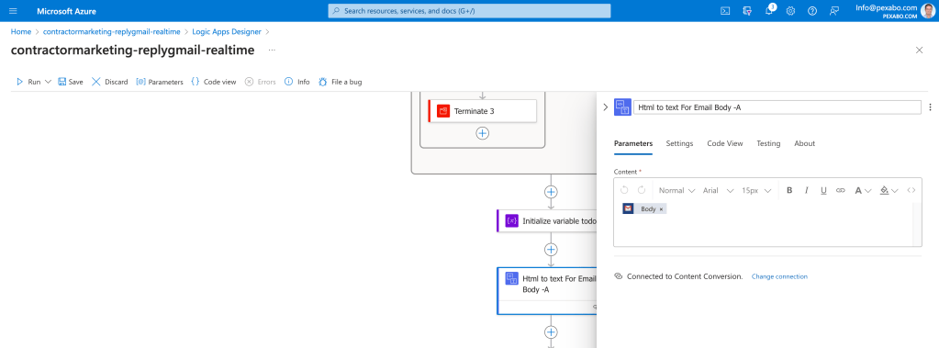939x348 pixels.
Task: Select Html to text action card on canvas
Action: coord(547,290)
